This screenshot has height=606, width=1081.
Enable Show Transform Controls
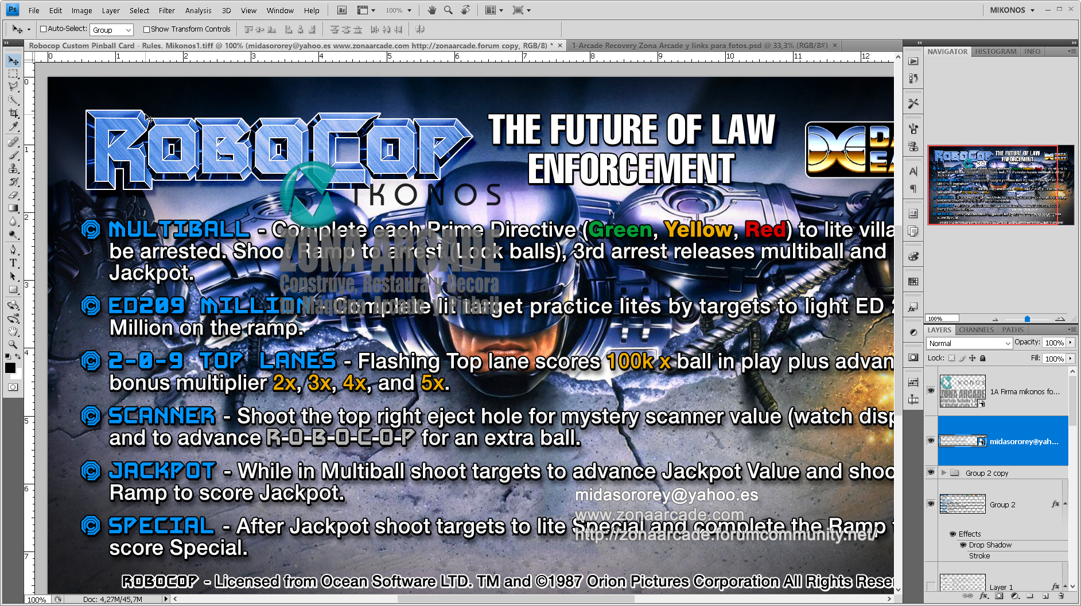click(x=146, y=29)
